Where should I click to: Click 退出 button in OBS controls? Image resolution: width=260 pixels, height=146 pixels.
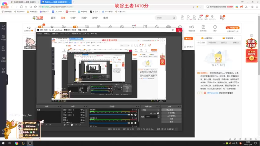(171, 122)
